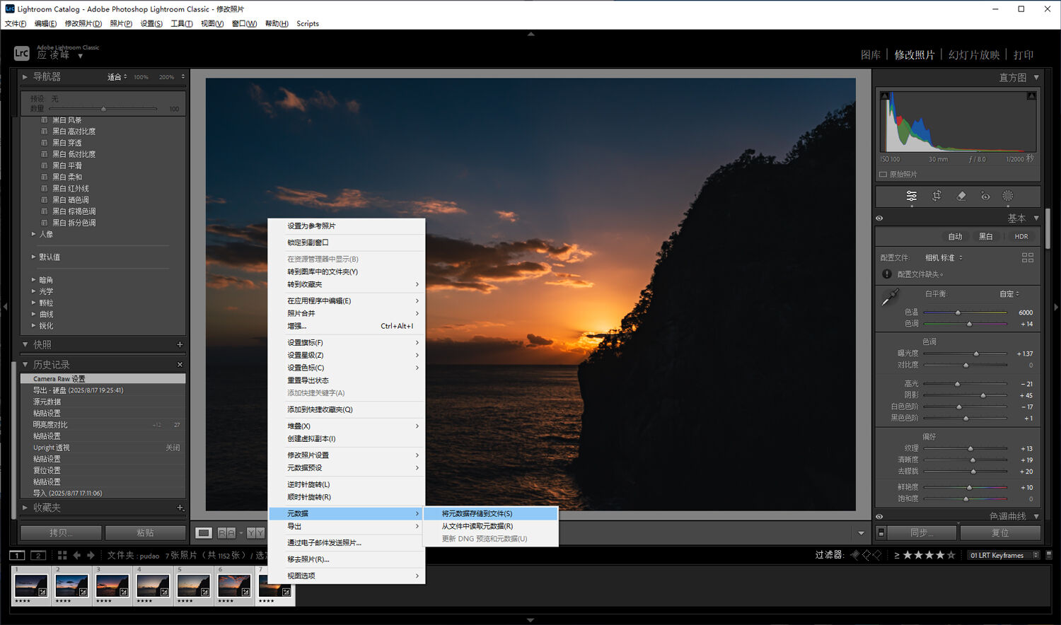Open the profile browser grid icon
1061x625 pixels.
coord(1028,257)
